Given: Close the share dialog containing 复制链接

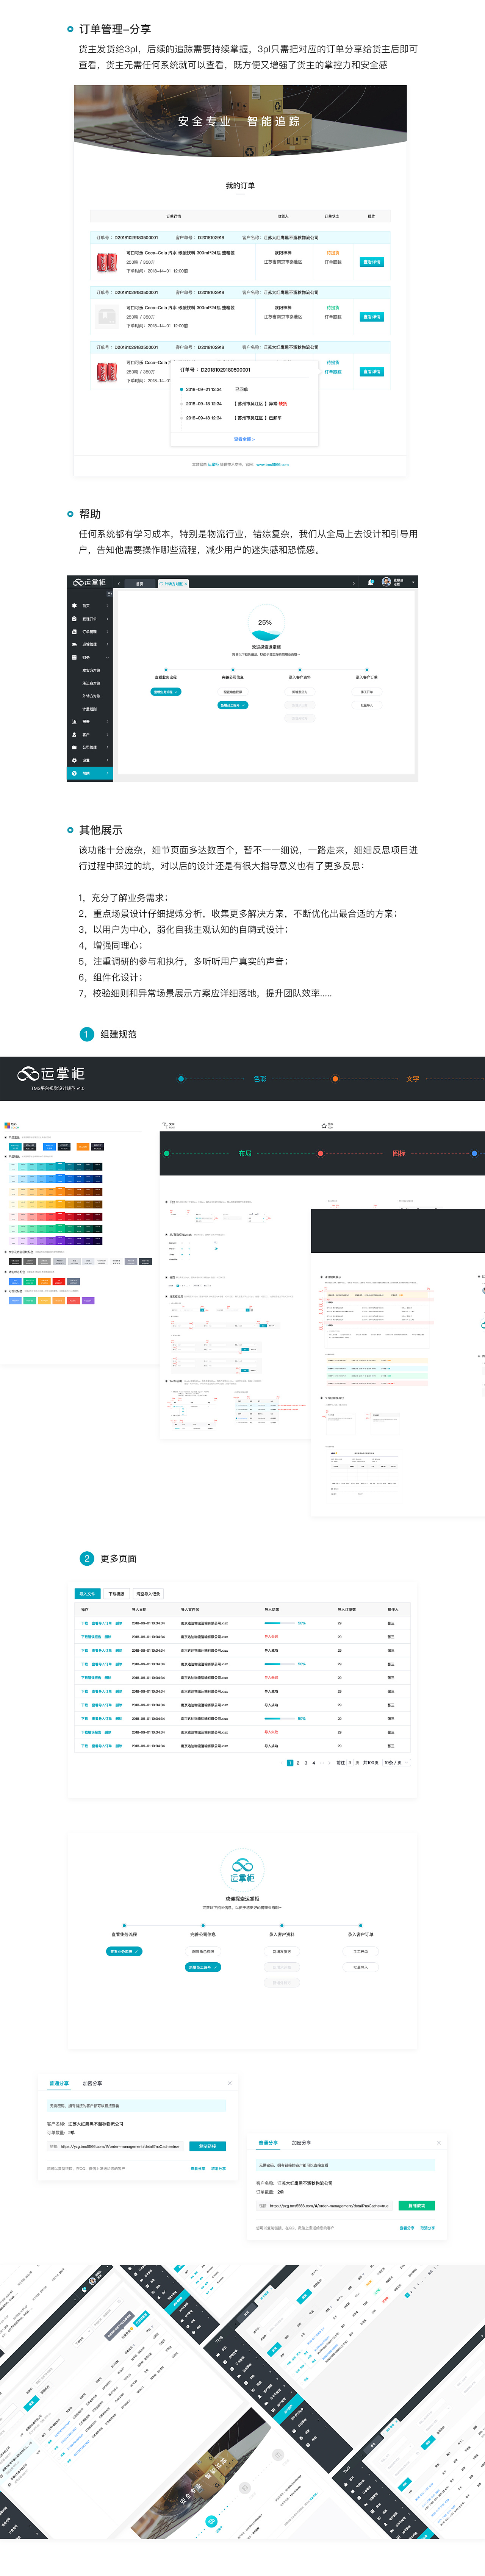Looking at the screenshot, I should [230, 2083].
